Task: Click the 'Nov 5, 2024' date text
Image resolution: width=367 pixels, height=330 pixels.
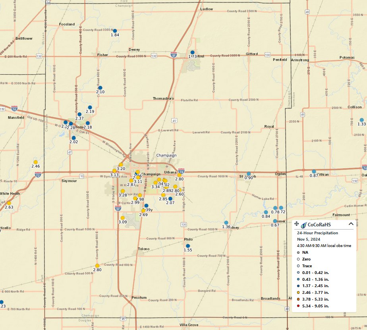Action: tap(309, 239)
